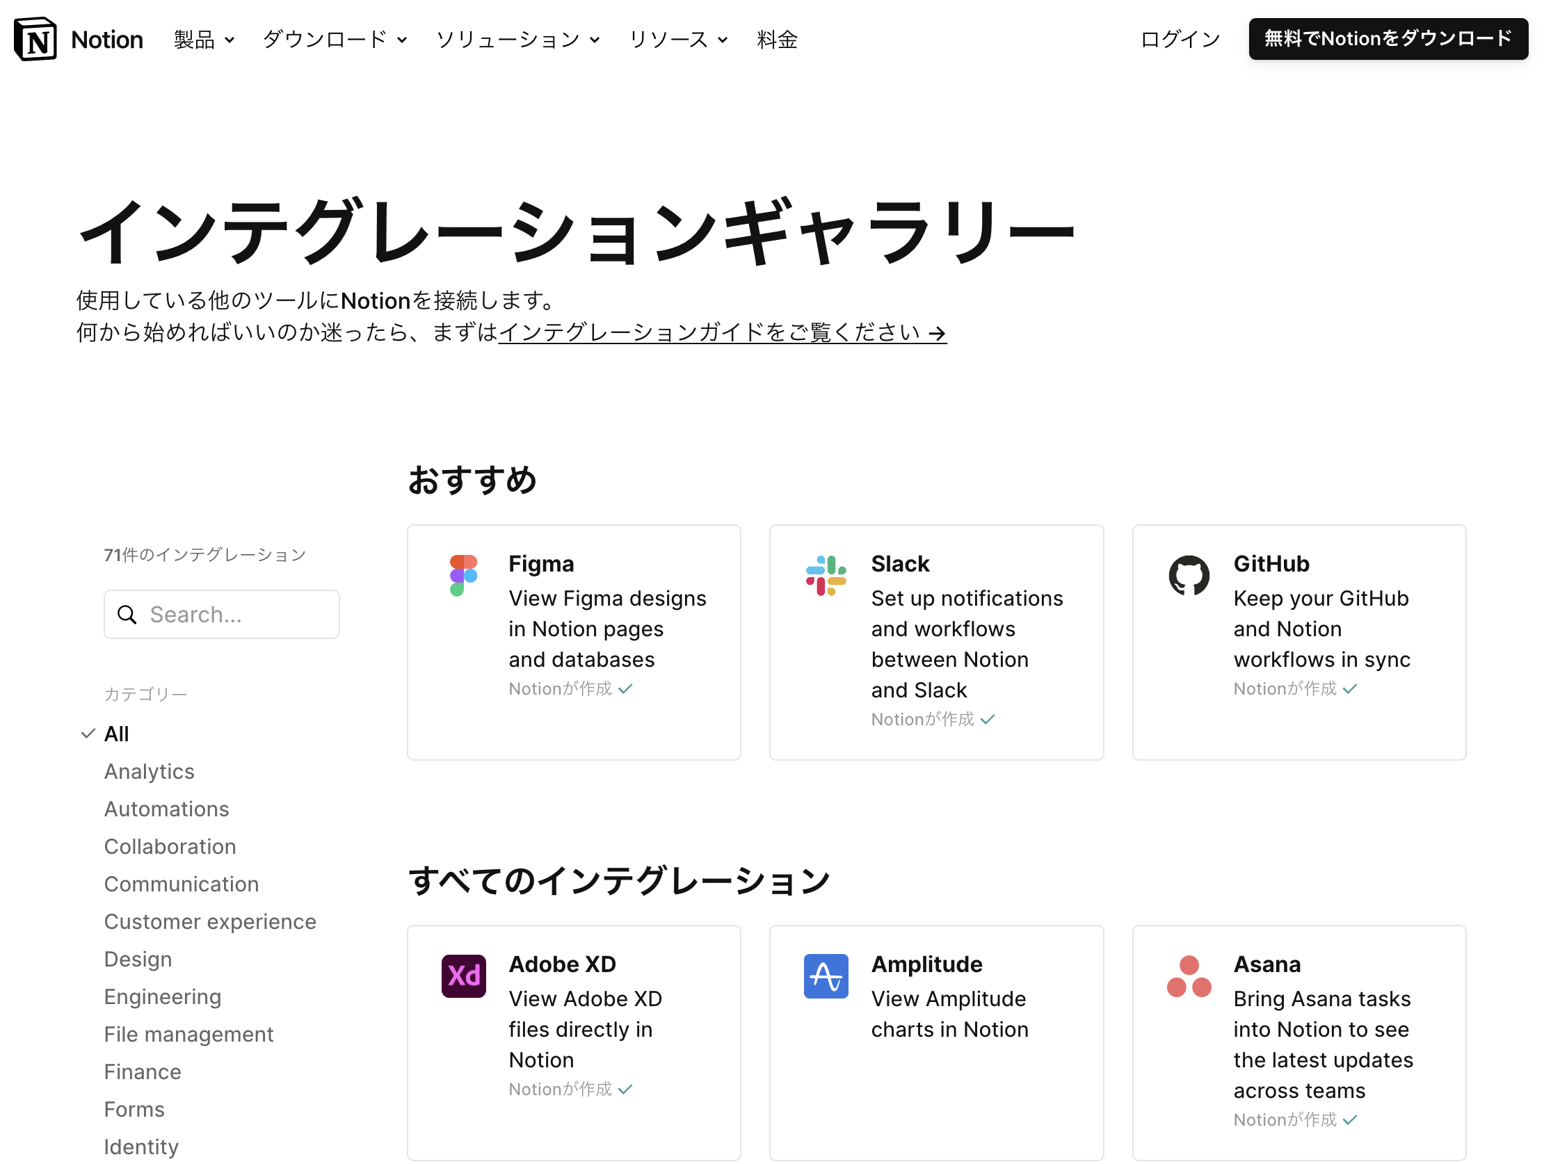Screen dimensions: 1544x1164
Task: Expand the ソリューション dropdown menu
Action: point(518,40)
